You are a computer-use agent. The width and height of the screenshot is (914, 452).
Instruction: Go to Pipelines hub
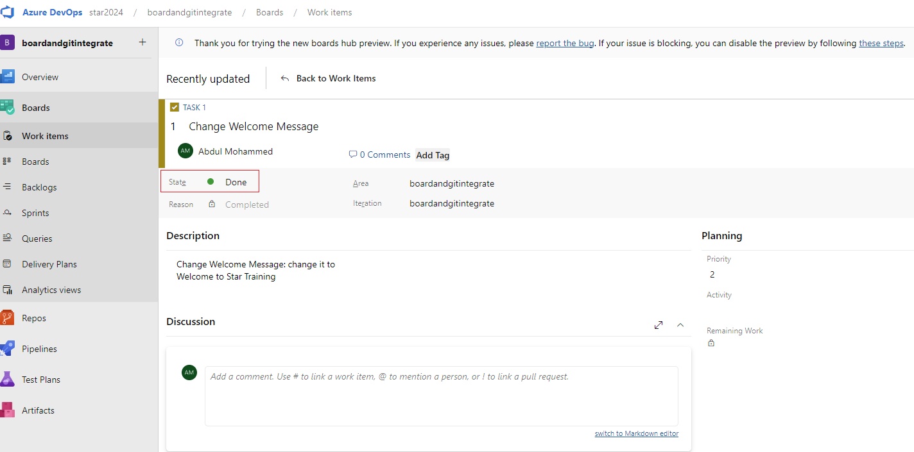(x=39, y=349)
